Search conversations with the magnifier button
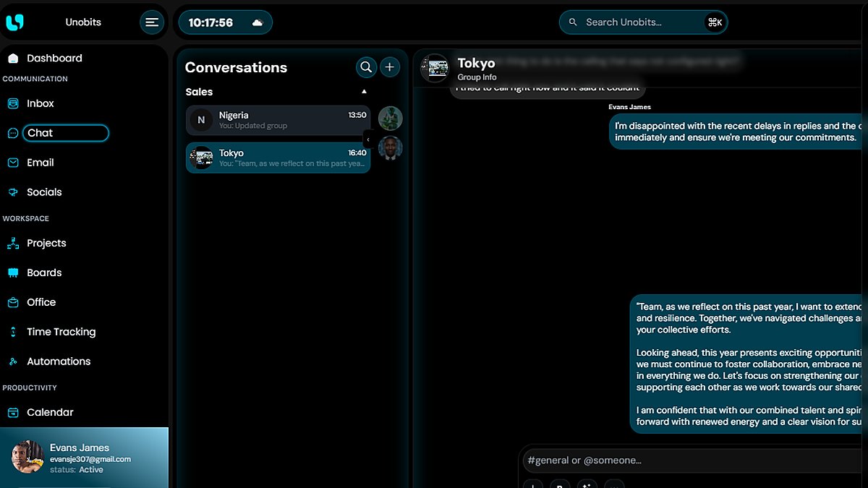The height and width of the screenshot is (488, 868). point(367,67)
